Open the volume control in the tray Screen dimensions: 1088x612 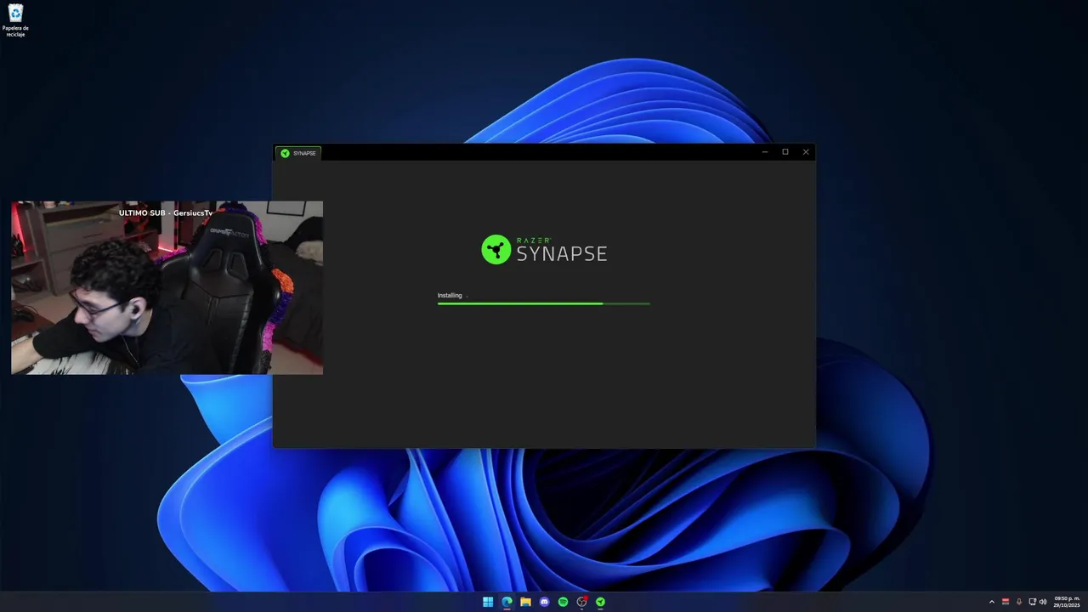[x=1043, y=602]
